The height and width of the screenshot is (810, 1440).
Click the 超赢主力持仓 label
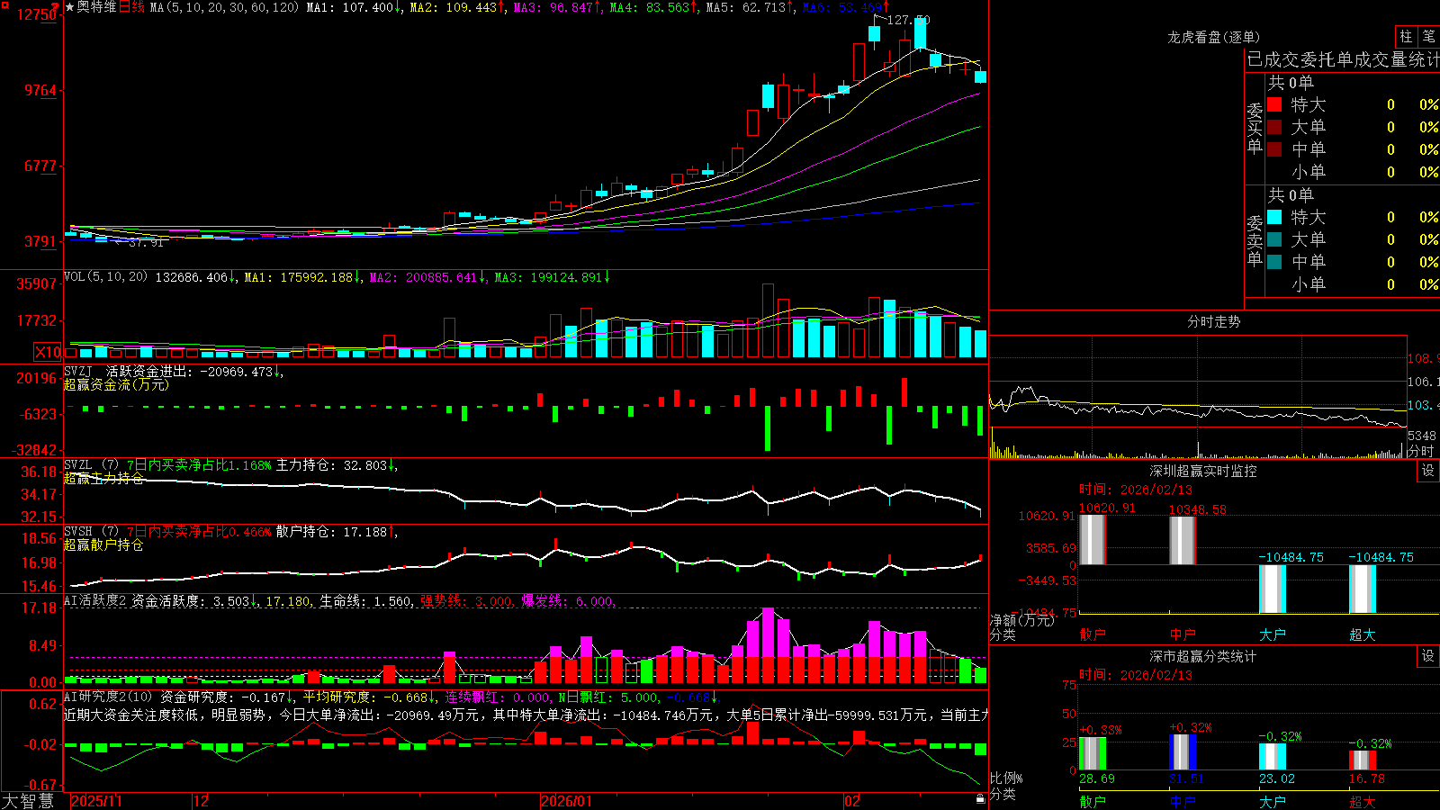click(x=103, y=478)
